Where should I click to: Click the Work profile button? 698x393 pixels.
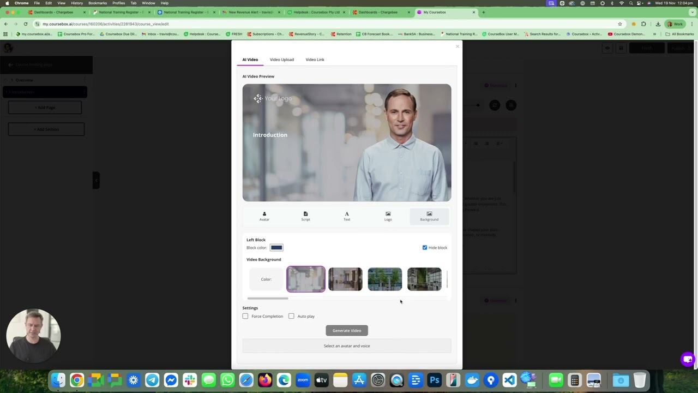tap(676, 24)
